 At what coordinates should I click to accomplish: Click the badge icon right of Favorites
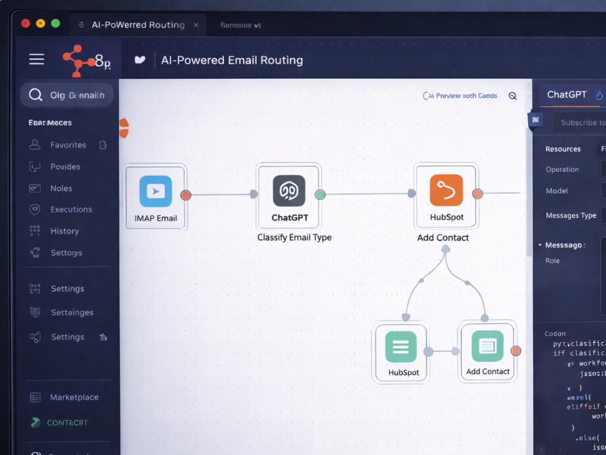[103, 145]
